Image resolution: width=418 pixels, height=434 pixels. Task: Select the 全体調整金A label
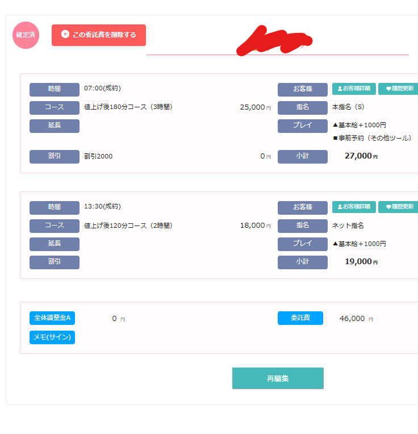click(52, 318)
